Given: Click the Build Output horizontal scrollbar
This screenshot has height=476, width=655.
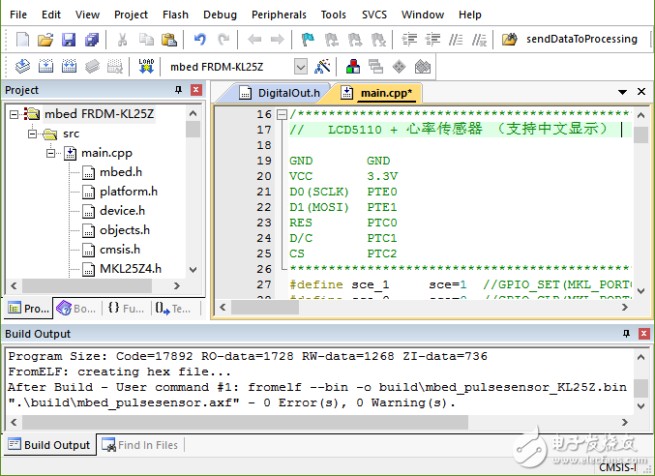Looking at the screenshot, I should coord(319,423).
